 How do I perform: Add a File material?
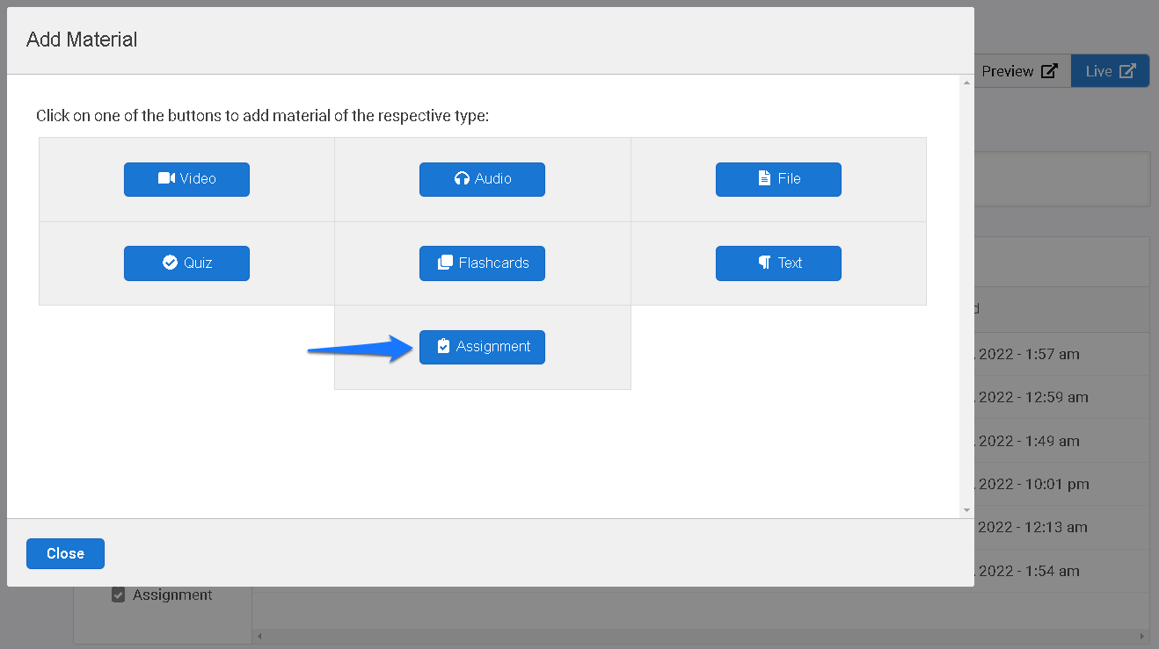coord(778,179)
